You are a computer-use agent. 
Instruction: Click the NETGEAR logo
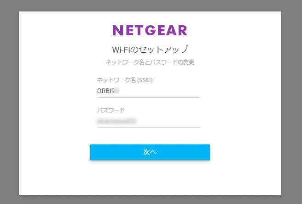click(x=150, y=31)
